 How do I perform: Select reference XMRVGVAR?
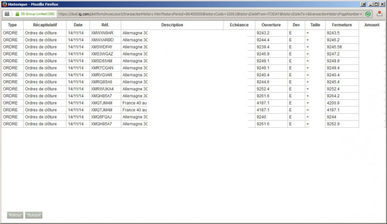102,75
